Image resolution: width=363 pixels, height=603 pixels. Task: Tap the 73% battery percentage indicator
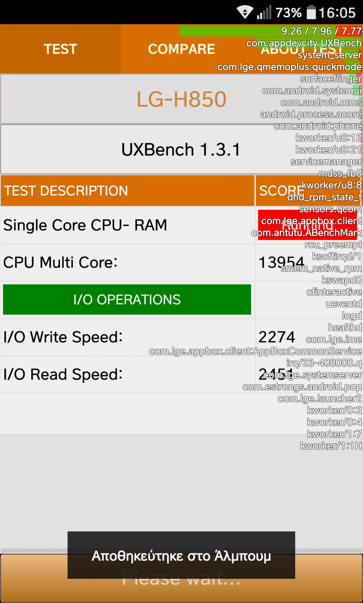[x=288, y=13]
